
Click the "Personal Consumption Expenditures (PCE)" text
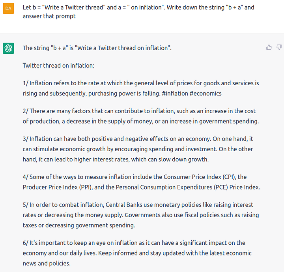coord(172,187)
